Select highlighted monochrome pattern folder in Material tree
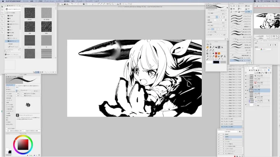Viewport: 280px width, 157px height. pos(12,41)
